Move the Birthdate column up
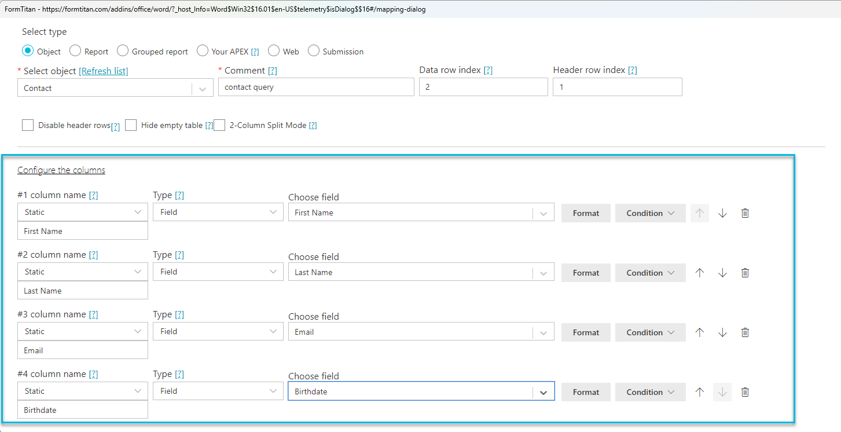This screenshot has height=432, width=841. tap(699, 391)
